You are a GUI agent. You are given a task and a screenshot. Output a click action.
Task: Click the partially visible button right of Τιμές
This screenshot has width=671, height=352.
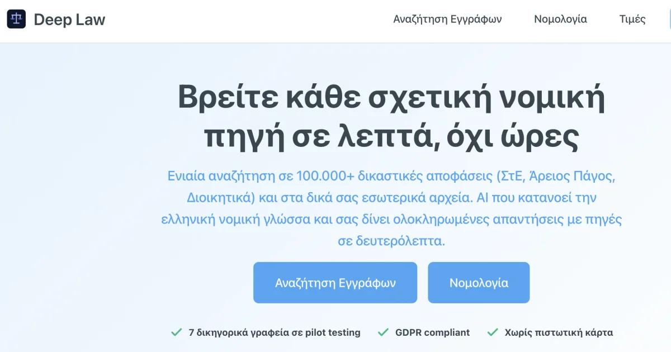669,19
